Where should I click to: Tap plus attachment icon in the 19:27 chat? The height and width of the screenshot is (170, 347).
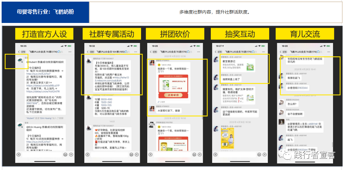point(265,154)
